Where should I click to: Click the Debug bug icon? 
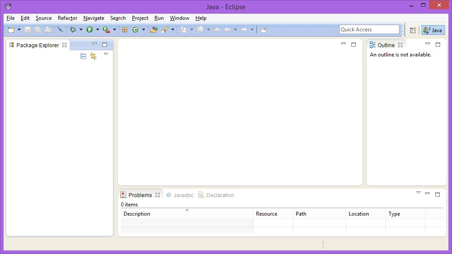coord(73,30)
